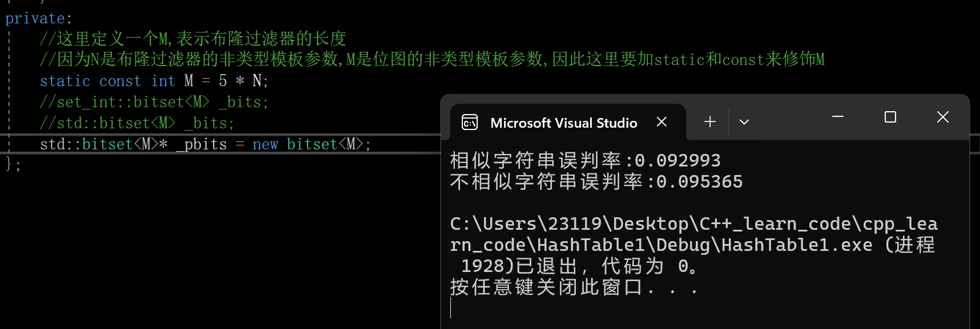The width and height of the screenshot is (980, 329).
Task: Minimize the console window
Action: (838, 117)
